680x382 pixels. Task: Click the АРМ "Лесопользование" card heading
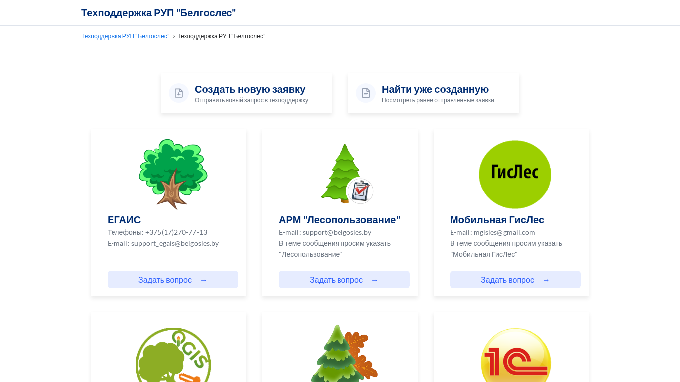(x=340, y=220)
